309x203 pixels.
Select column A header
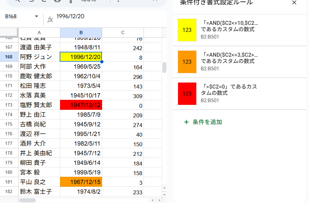click(x=39, y=33)
